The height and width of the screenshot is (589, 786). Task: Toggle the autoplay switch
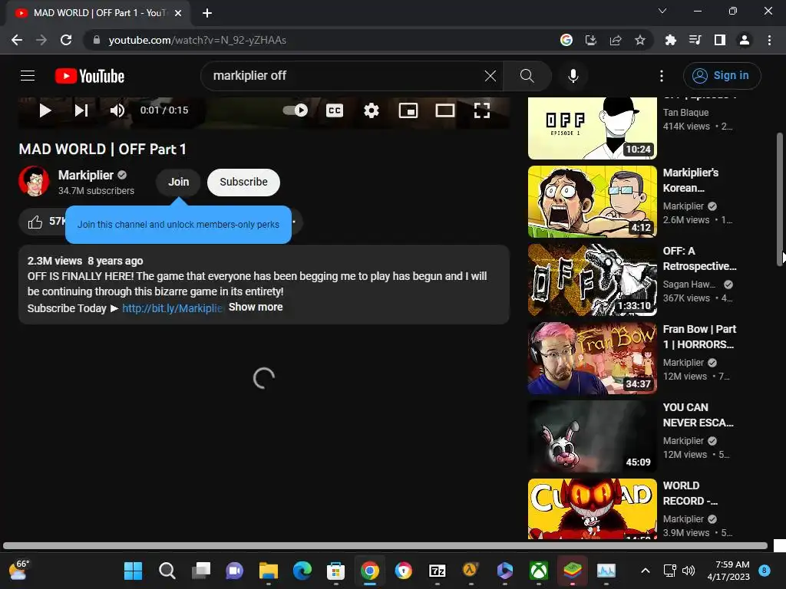coord(296,110)
